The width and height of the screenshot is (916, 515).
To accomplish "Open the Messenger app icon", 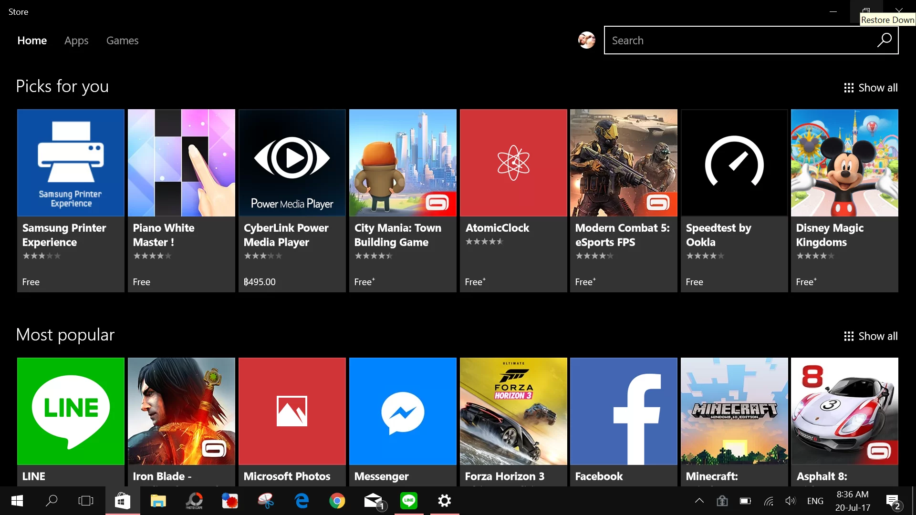I will (x=403, y=411).
